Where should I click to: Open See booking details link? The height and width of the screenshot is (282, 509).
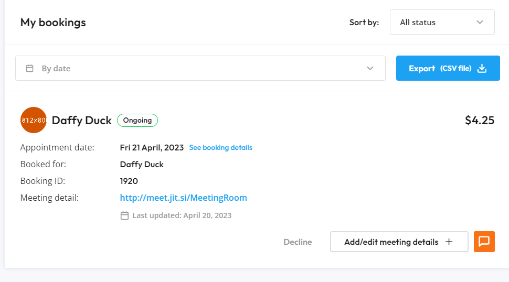tap(221, 147)
